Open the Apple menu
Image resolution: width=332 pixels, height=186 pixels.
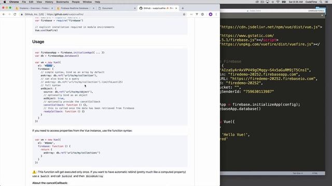5,2
